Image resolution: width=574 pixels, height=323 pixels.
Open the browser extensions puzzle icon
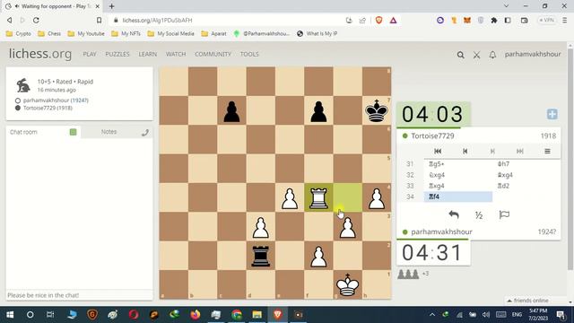(494, 20)
